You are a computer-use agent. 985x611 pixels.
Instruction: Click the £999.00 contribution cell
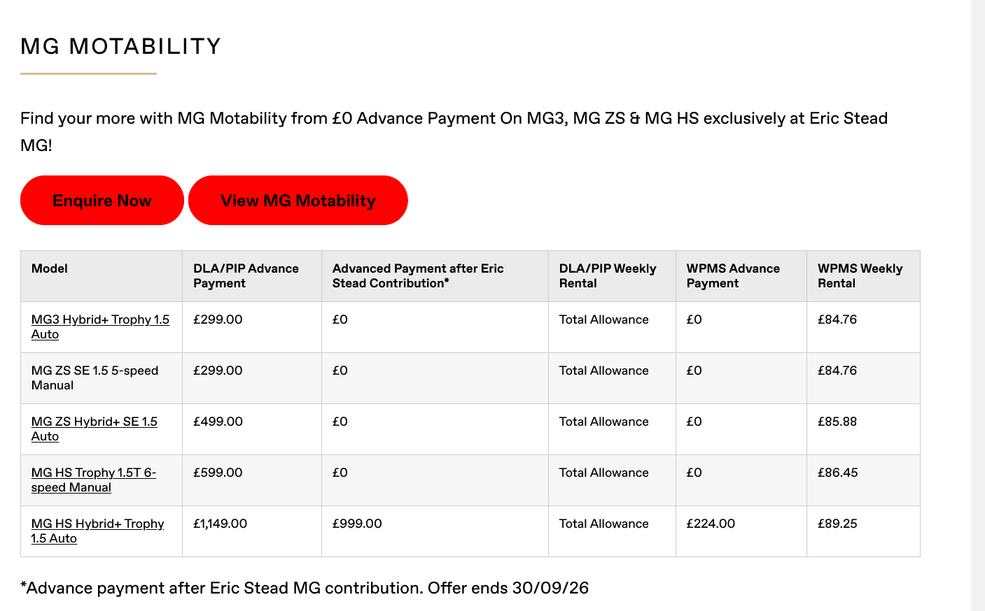(435, 531)
